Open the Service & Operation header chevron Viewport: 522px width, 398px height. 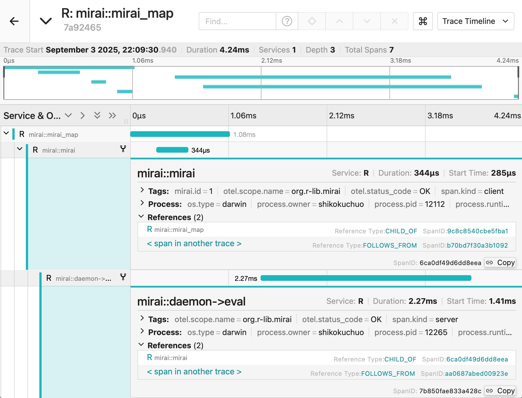click(68, 115)
